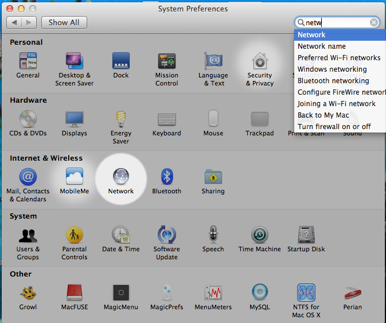Viewport: 386px width, 323px height.
Task: Open the highlighted Network pane
Action: 121,181
